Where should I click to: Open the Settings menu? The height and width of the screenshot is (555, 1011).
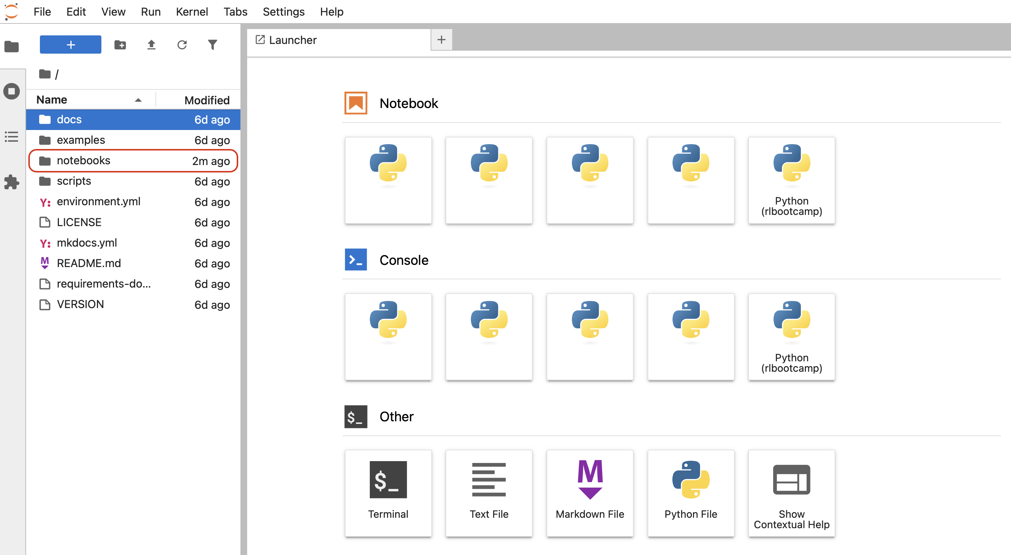click(x=284, y=12)
